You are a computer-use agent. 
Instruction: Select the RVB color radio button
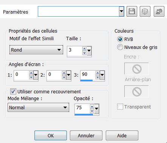coord(120,39)
